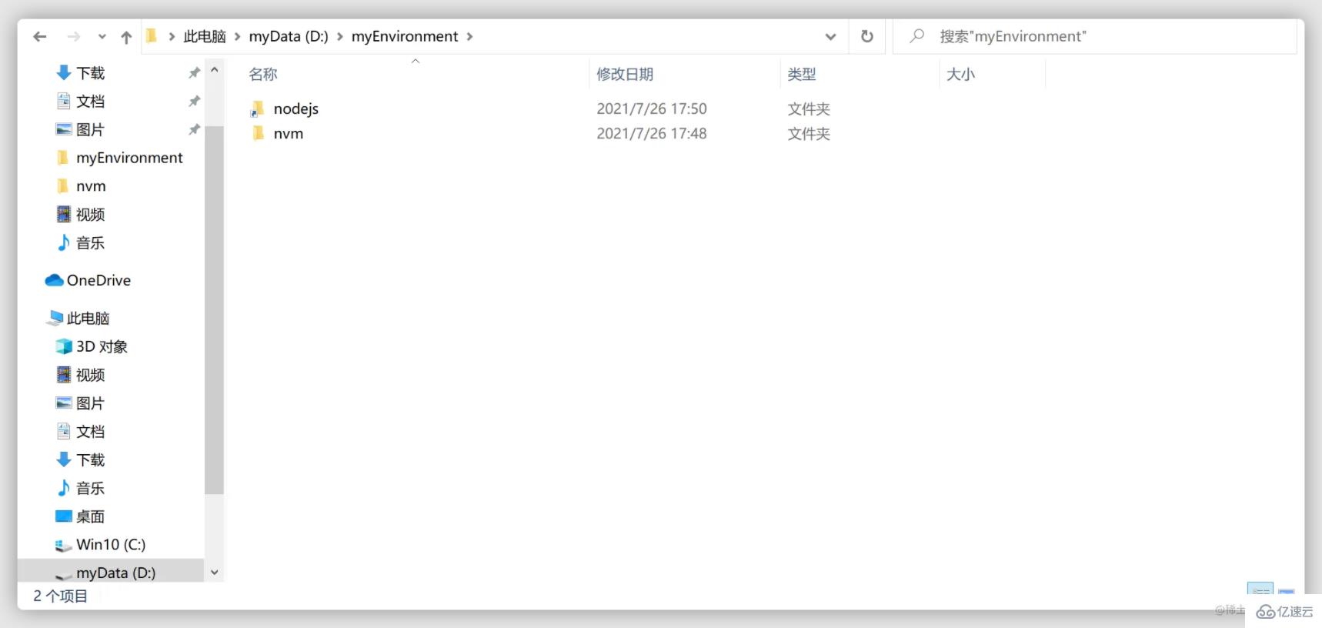The height and width of the screenshot is (628, 1322).
Task: Open 文档 under 此电脑
Action: click(x=91, y=431)
